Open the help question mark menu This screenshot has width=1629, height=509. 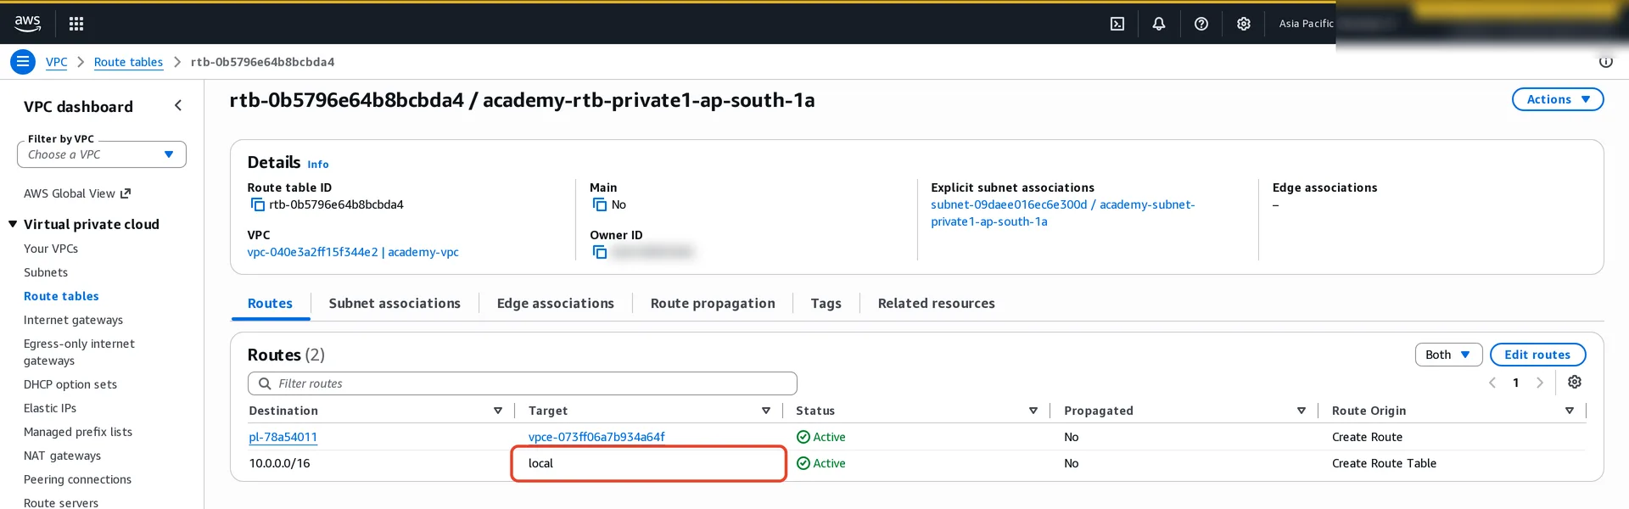click(x=1201, y=24)
